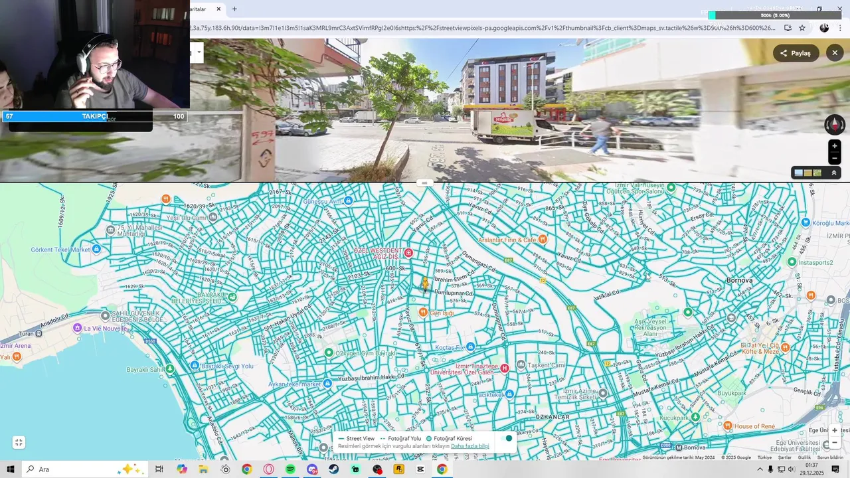Screen dimensions: 850x478
Task: Click the İzmir Tınaztepe Üniversitesi hospital marker
Action: pos(504,368)
